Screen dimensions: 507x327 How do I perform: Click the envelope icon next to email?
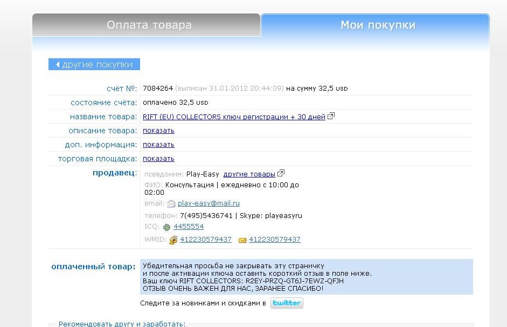[x=171, y=203]
